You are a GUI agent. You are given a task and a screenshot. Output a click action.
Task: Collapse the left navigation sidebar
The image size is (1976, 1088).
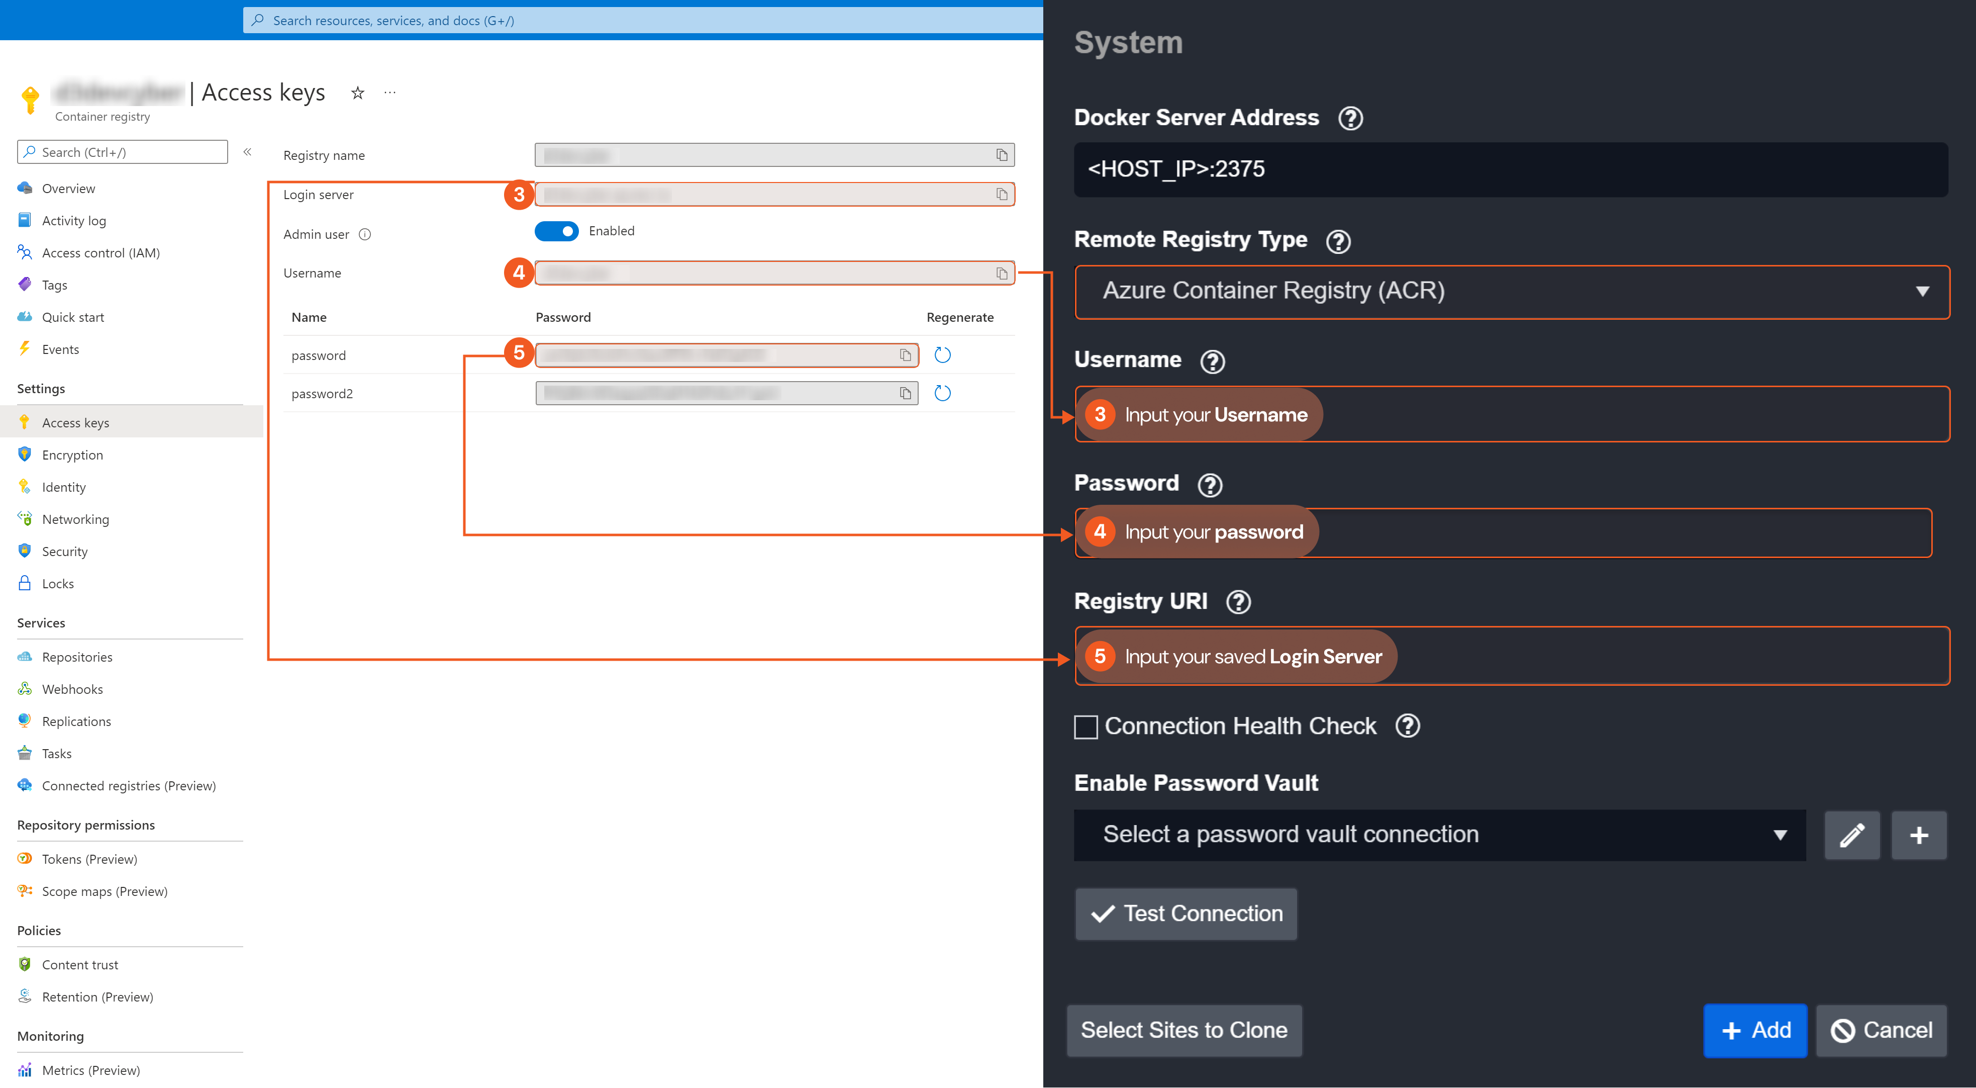[248, 152]
